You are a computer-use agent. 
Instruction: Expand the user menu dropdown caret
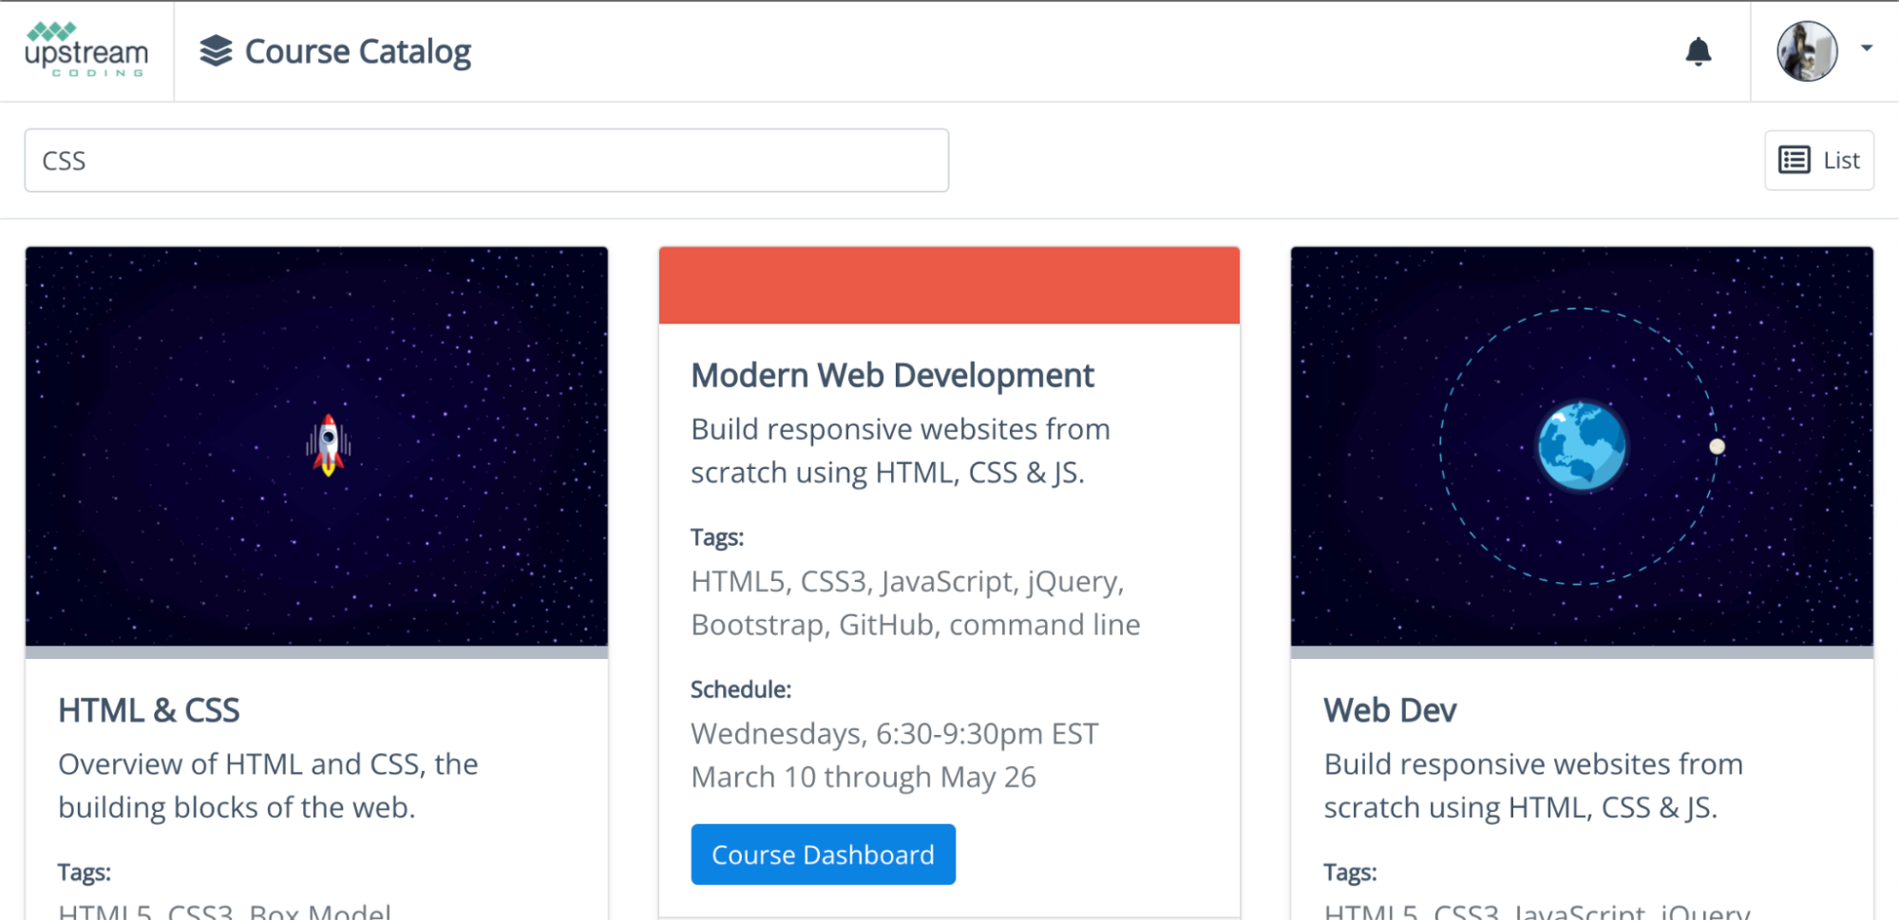tap(1866, 48)
